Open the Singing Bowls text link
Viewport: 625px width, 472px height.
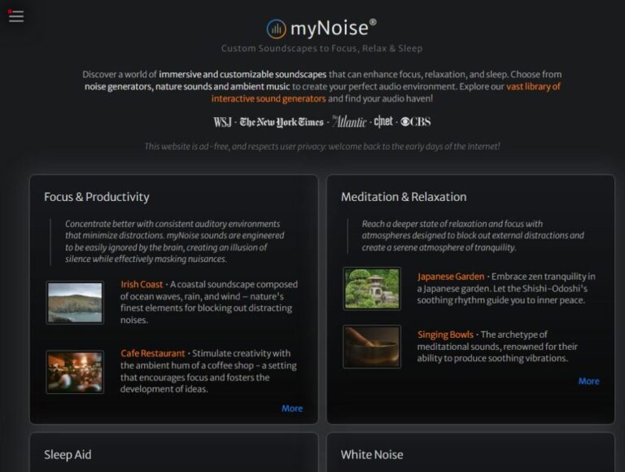445,334
